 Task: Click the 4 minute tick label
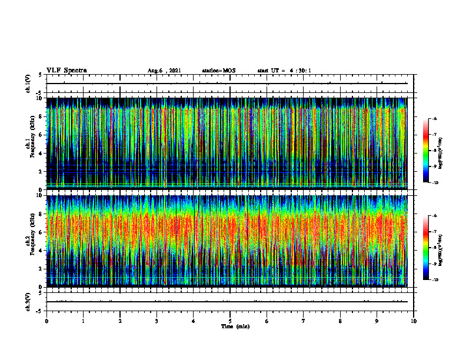[x=194, y=321]
